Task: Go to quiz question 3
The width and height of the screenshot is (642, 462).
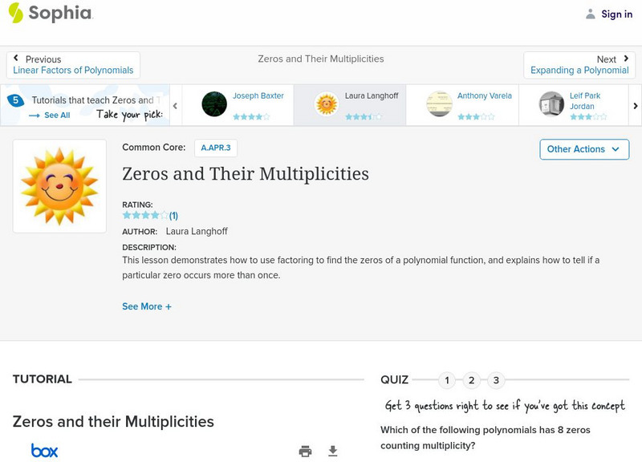Action: pyautogui.click(x=496, y=380)
